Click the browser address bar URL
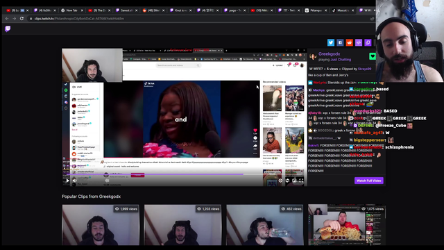444x250 pixels. (x=79, y=19)
